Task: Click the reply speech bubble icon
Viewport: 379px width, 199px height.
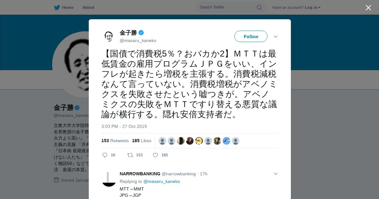Action: point(105,155)
